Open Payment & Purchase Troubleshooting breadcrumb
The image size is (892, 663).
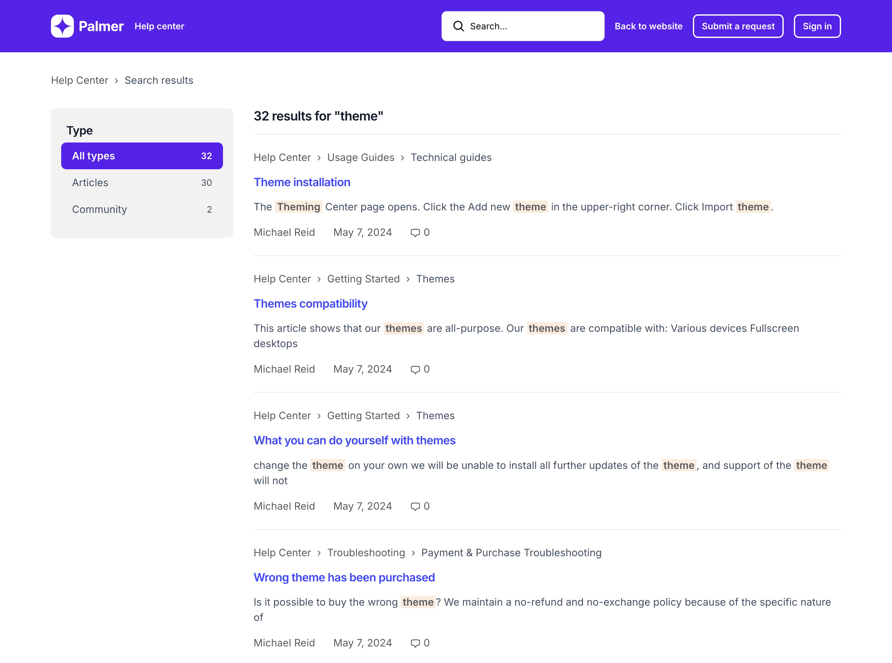click(511, 553)
